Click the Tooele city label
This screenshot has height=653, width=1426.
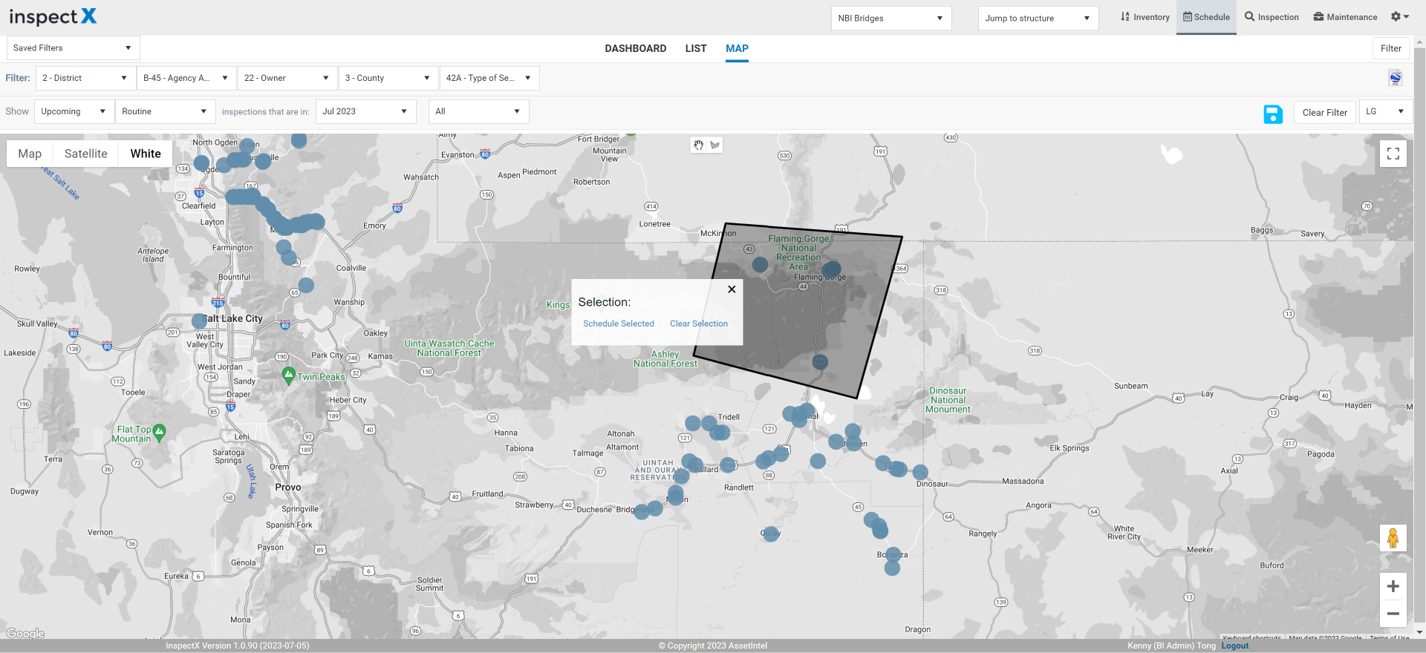[x=134, y=393]
